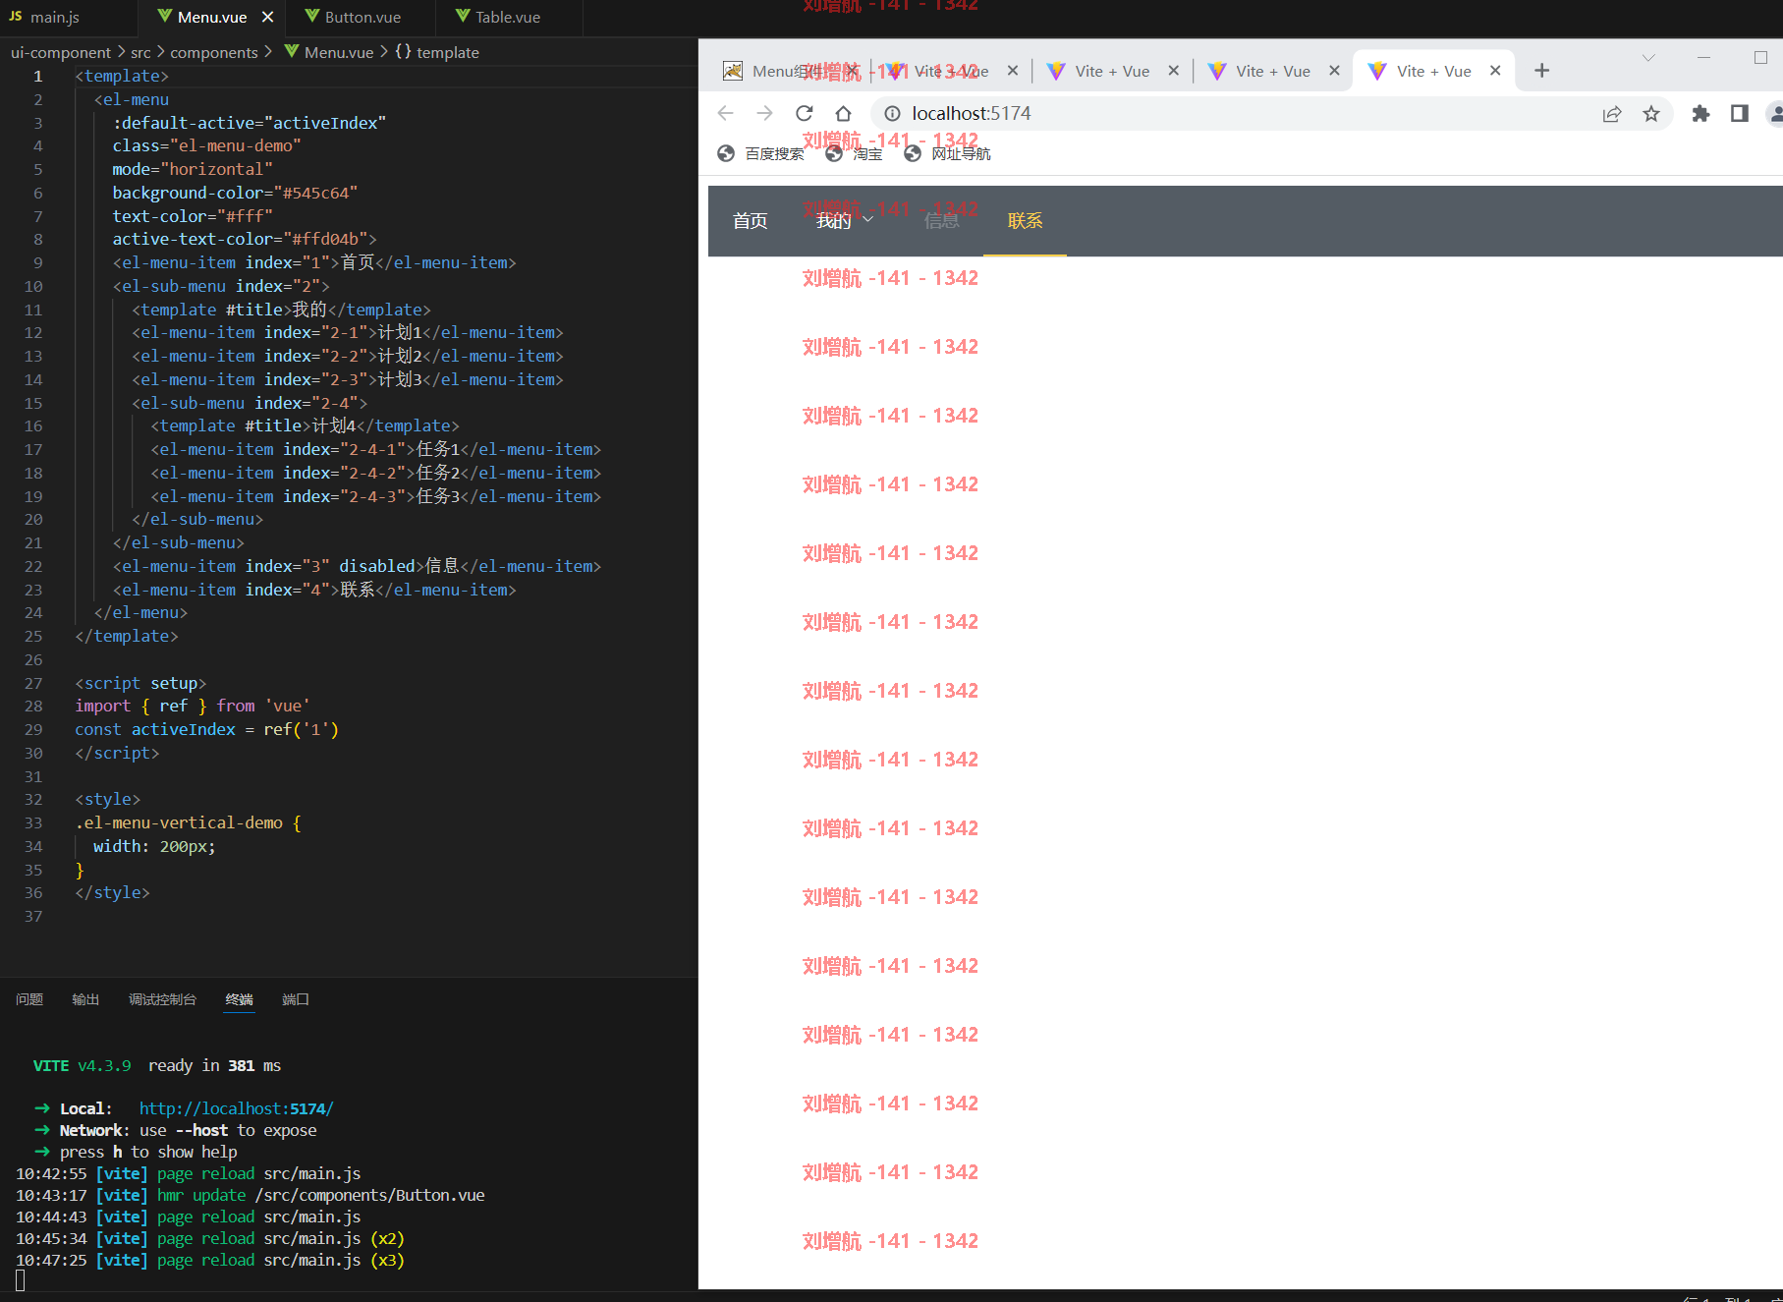Open the 端口 panel tab
Screen dimensions: 1783x1302
pos(295,999)
